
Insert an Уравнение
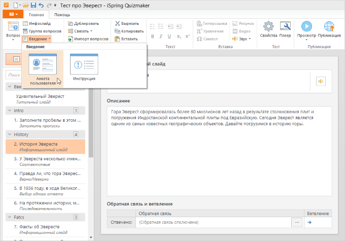click(x=210, y=31)
